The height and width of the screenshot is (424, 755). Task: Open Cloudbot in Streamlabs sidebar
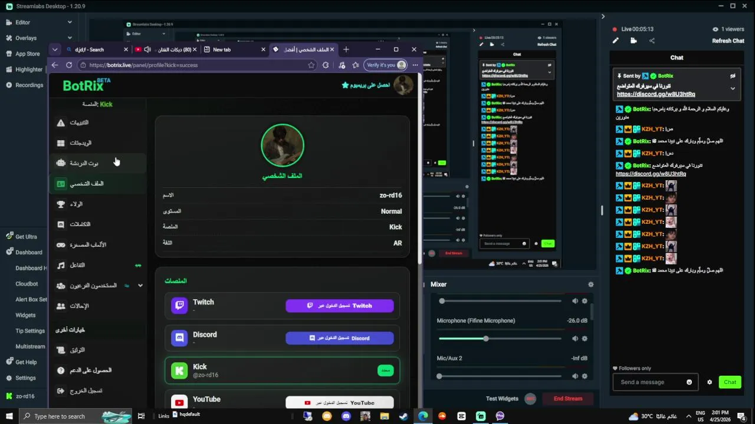click(x=27, y=284)
